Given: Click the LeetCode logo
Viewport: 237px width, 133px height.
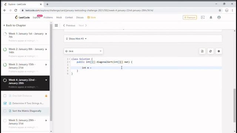Looking at the screenshot, I should (x=22, y=17).
